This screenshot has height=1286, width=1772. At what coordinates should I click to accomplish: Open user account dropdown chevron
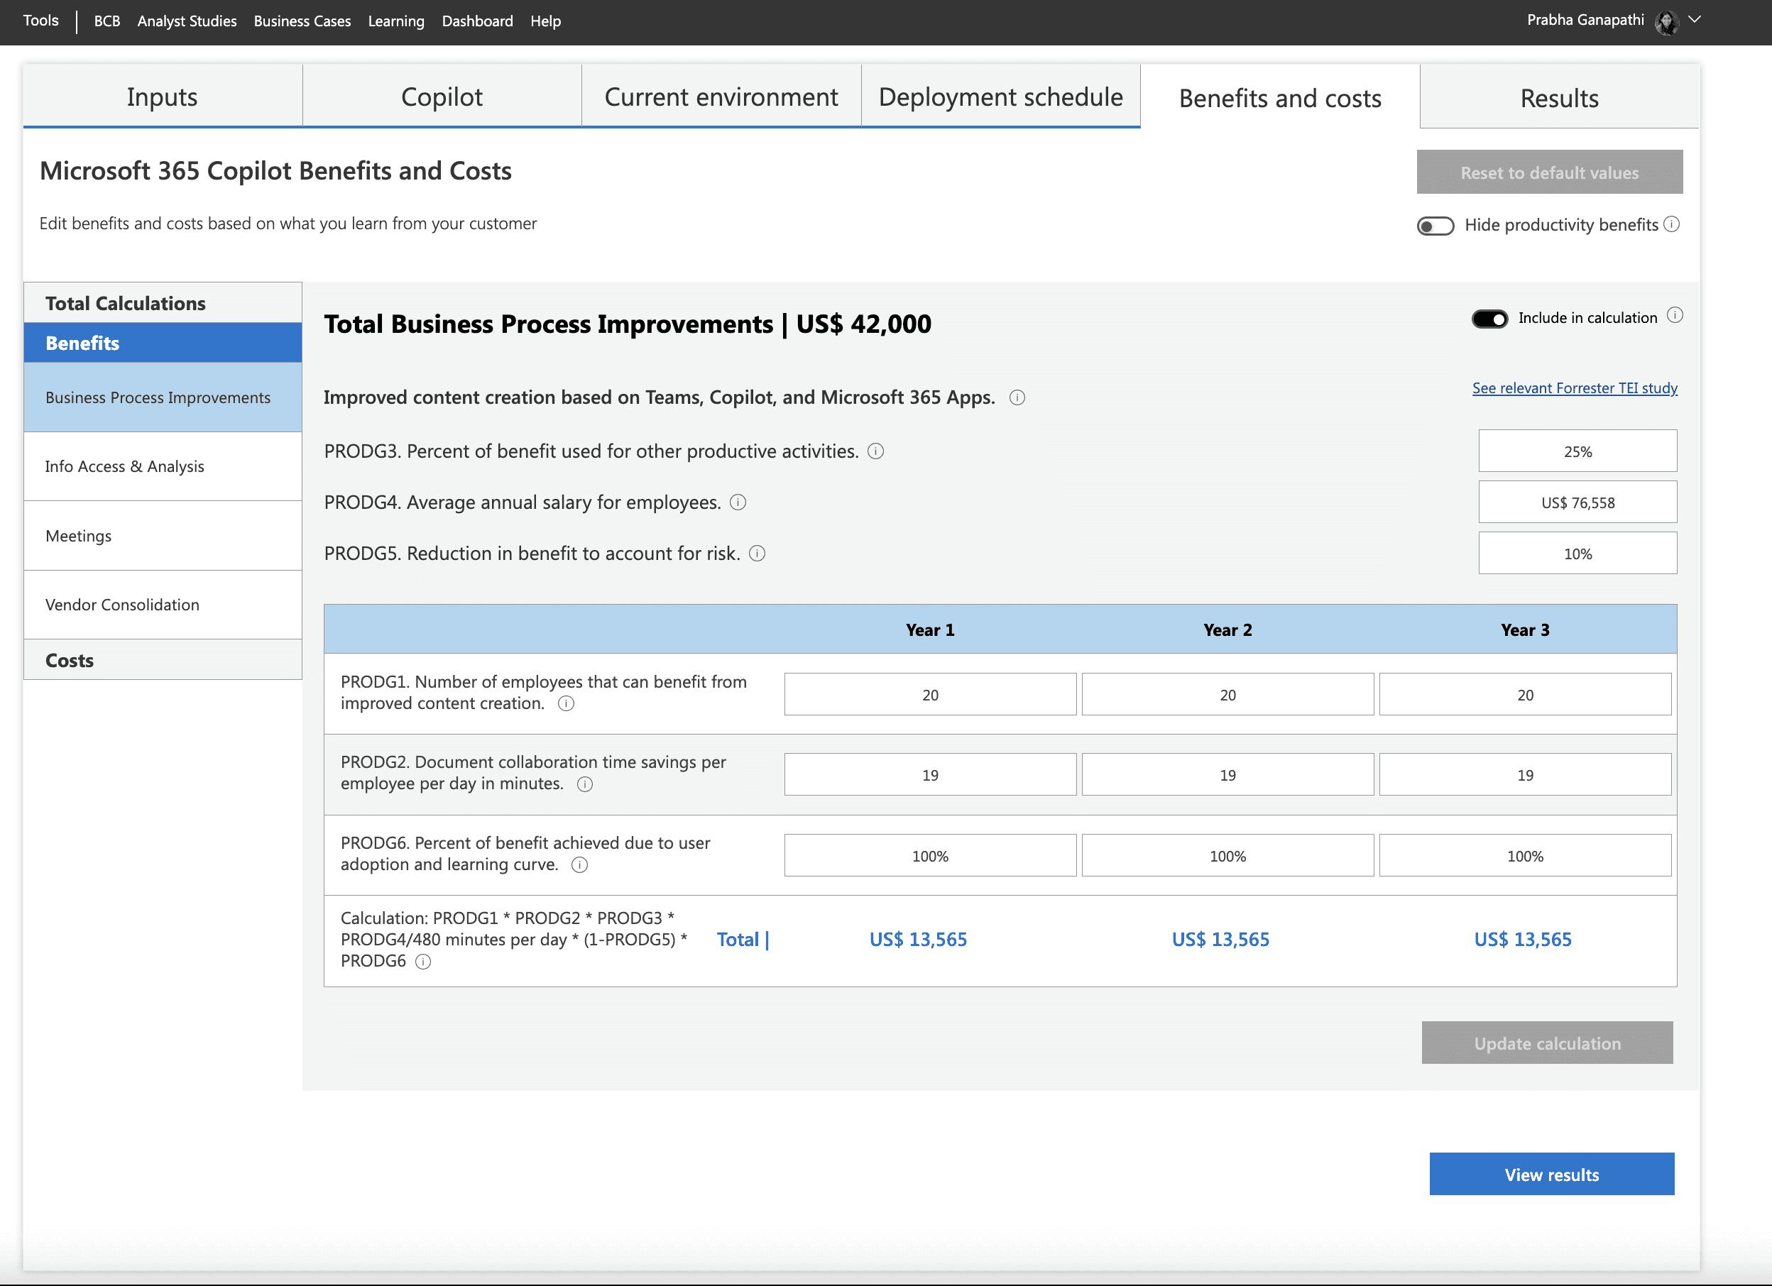coord(1695,20)
